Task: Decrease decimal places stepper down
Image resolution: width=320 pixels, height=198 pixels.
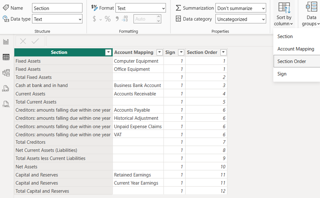Action: [x=159, y=21]
